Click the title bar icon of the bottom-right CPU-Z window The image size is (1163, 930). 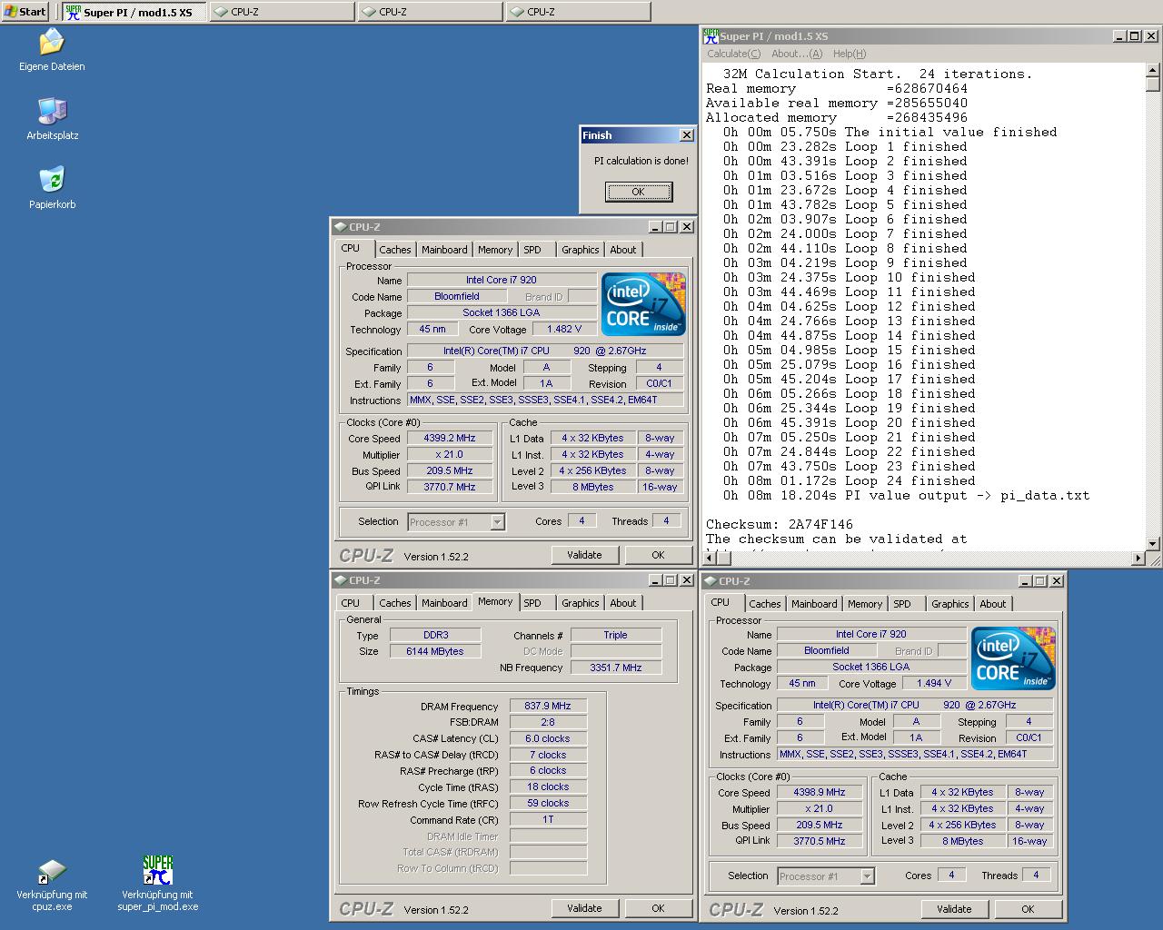point(710,581)
